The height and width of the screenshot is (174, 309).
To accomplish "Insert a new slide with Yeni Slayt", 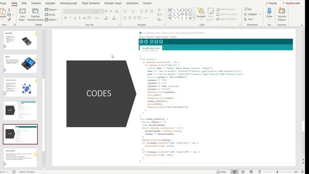I will point(22,14).
